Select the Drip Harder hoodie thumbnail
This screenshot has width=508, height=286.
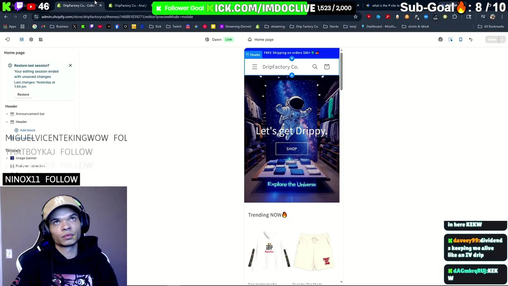tap(269, 252)
